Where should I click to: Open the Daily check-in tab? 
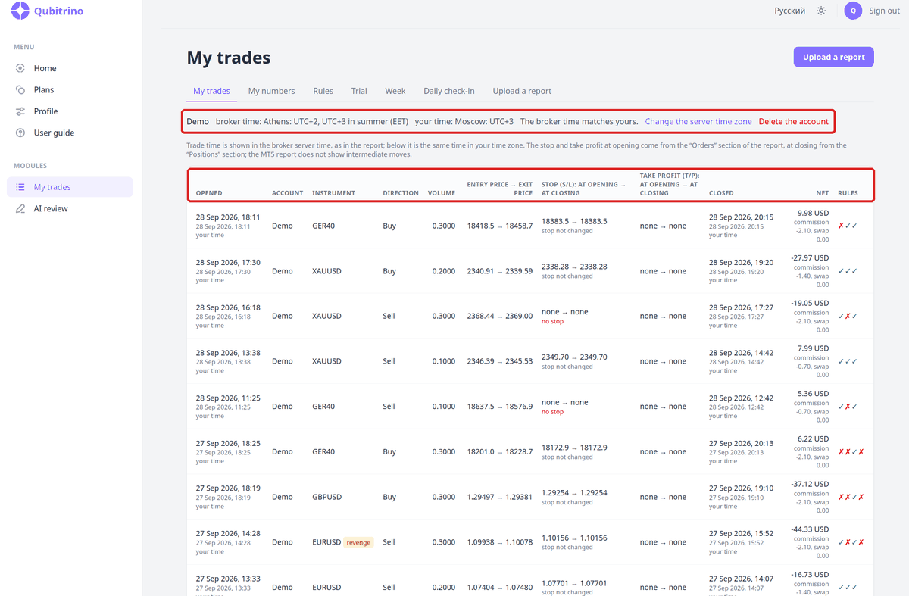point(449,91)
